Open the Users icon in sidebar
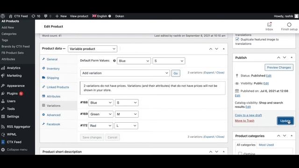Image resolution: width=299 pixels, height=168 pixels. tap(3, 101)
